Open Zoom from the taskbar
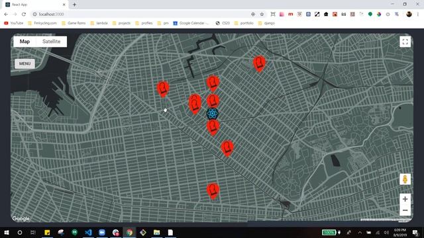424x238 pixels. [102, 232]
